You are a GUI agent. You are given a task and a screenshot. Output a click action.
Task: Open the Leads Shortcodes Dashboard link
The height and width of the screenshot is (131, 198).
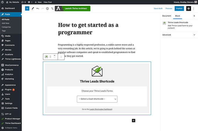101,109
